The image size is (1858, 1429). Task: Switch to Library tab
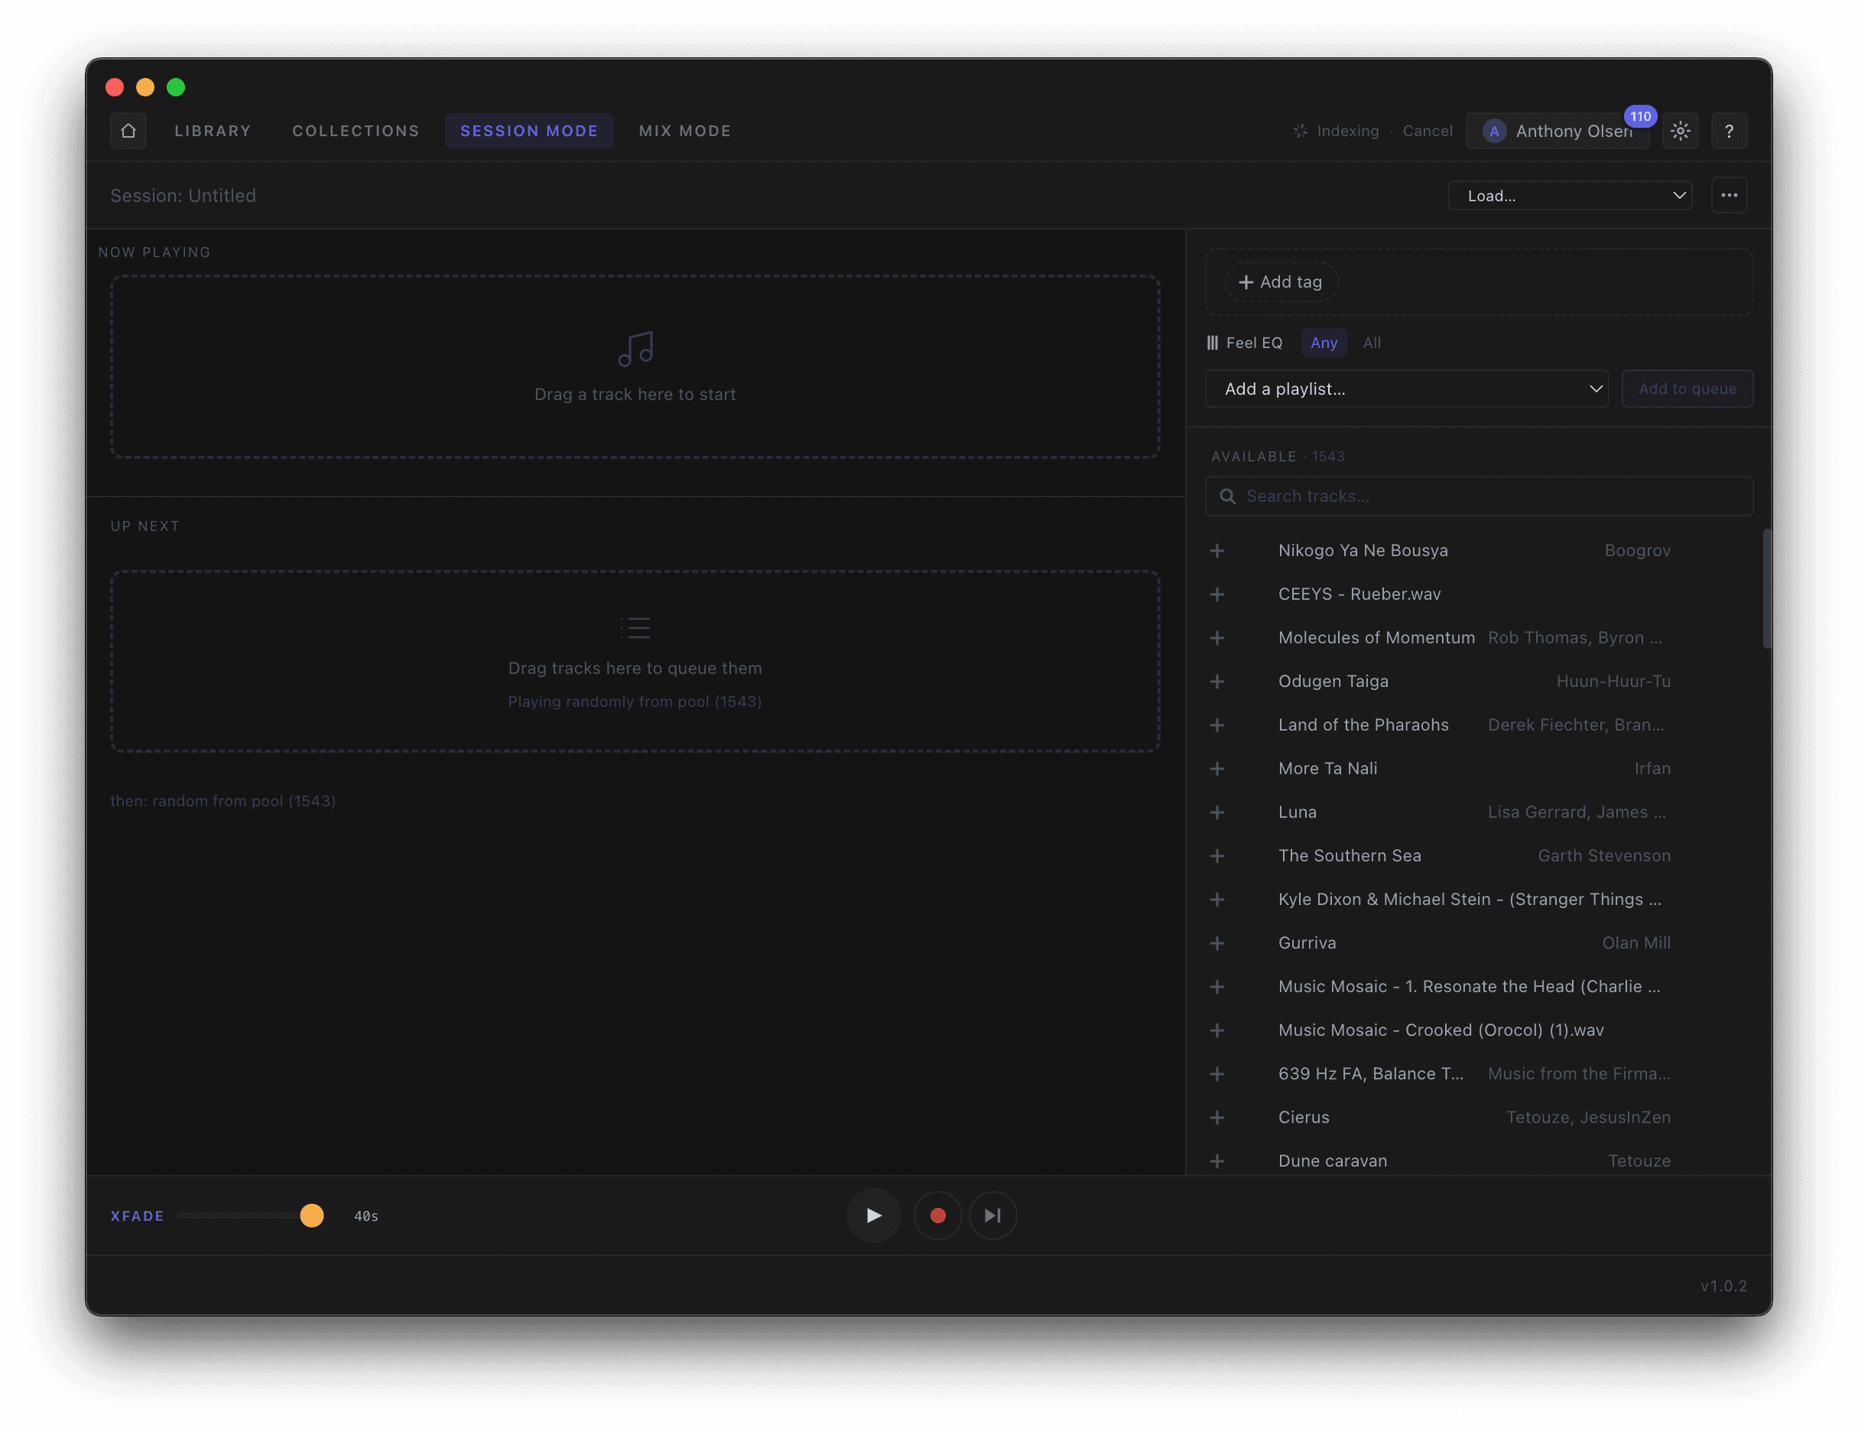click(213, 131)
